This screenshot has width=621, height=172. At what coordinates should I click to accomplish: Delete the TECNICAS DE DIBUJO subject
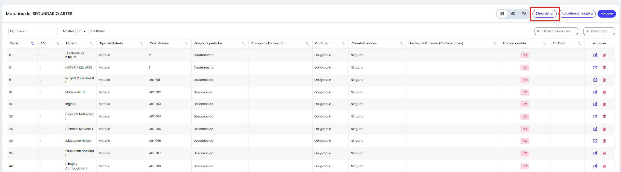[x=604, y=55]
